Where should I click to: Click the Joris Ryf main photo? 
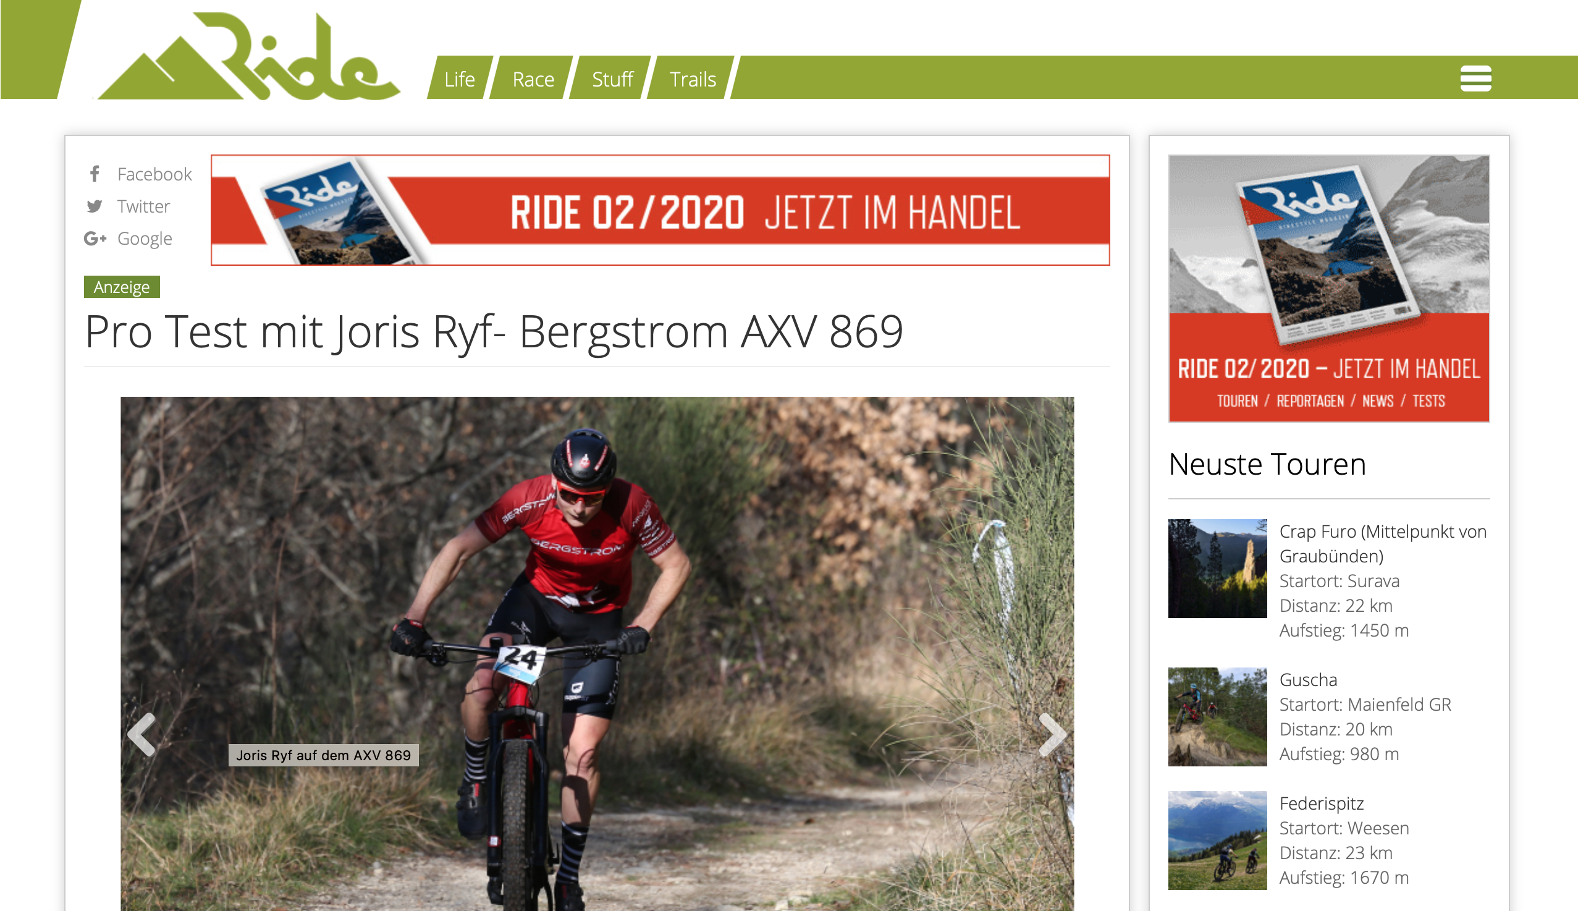point(597,653)
